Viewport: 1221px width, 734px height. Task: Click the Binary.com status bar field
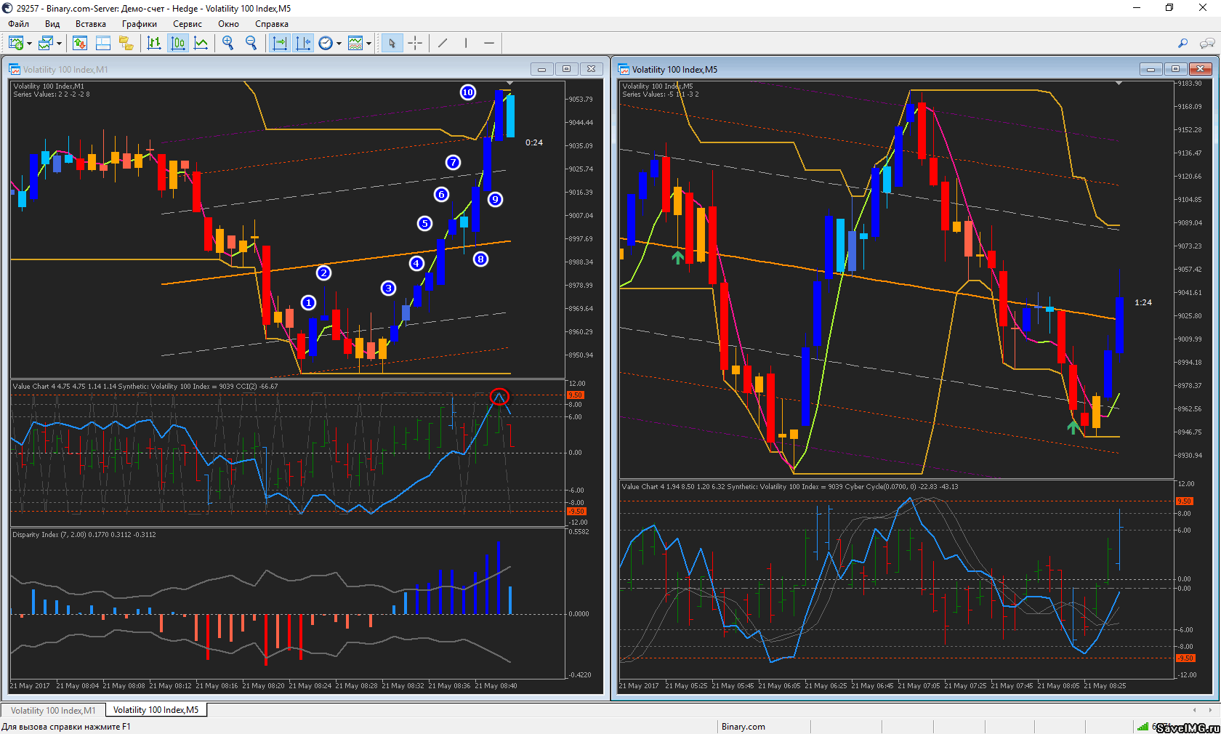coord(744,726)
